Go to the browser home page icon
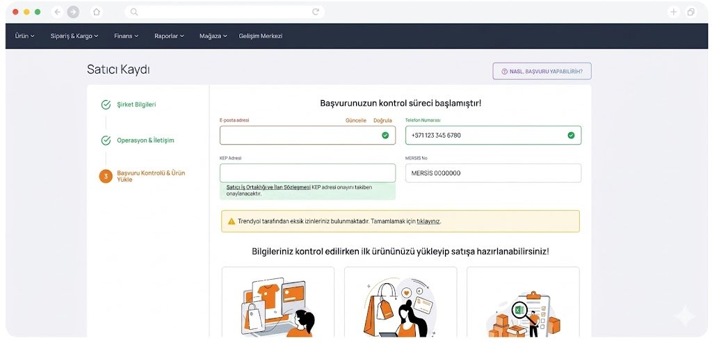The width and height of the screenshot is (712, 343). point(97,12)
